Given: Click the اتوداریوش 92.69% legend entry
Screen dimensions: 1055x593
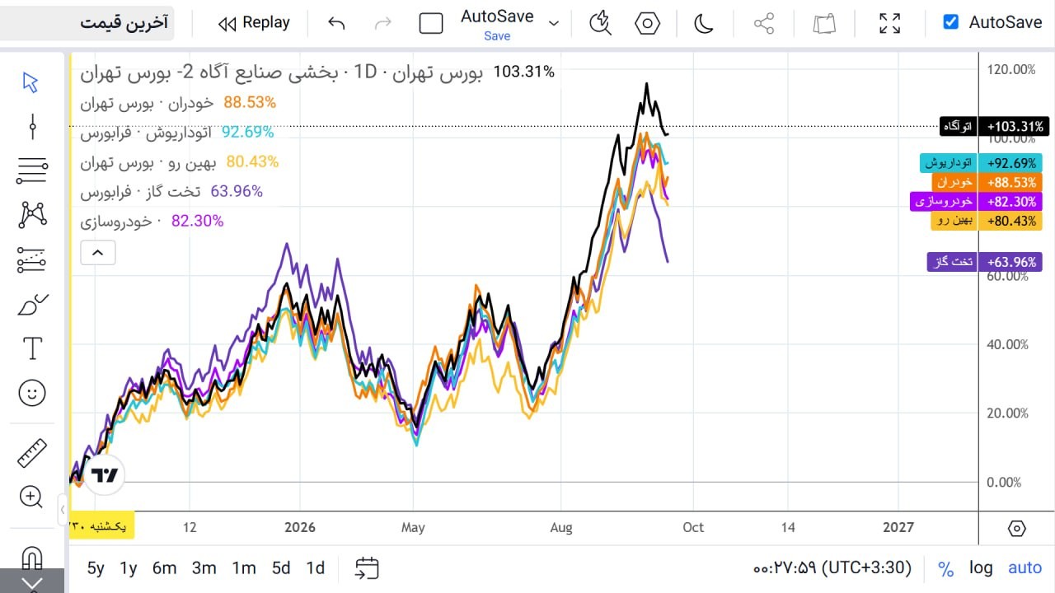Looking at the screenshot, I should 178,132.
